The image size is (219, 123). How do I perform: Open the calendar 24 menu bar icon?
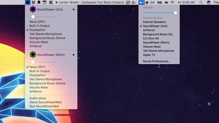[x=44, y=2]
